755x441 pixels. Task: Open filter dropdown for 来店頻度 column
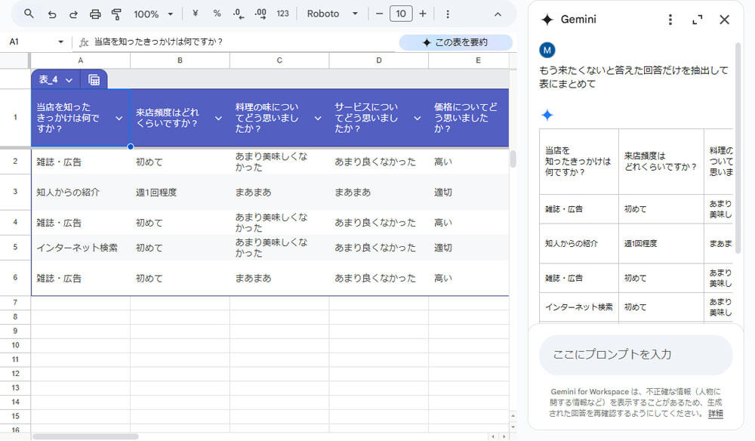pos(218,118)
